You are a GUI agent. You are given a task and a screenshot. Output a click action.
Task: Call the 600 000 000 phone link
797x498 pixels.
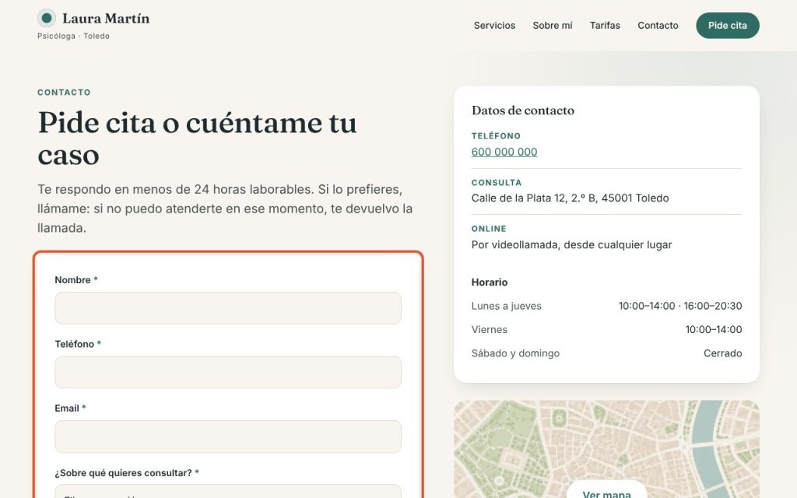(x=504, y=152)
